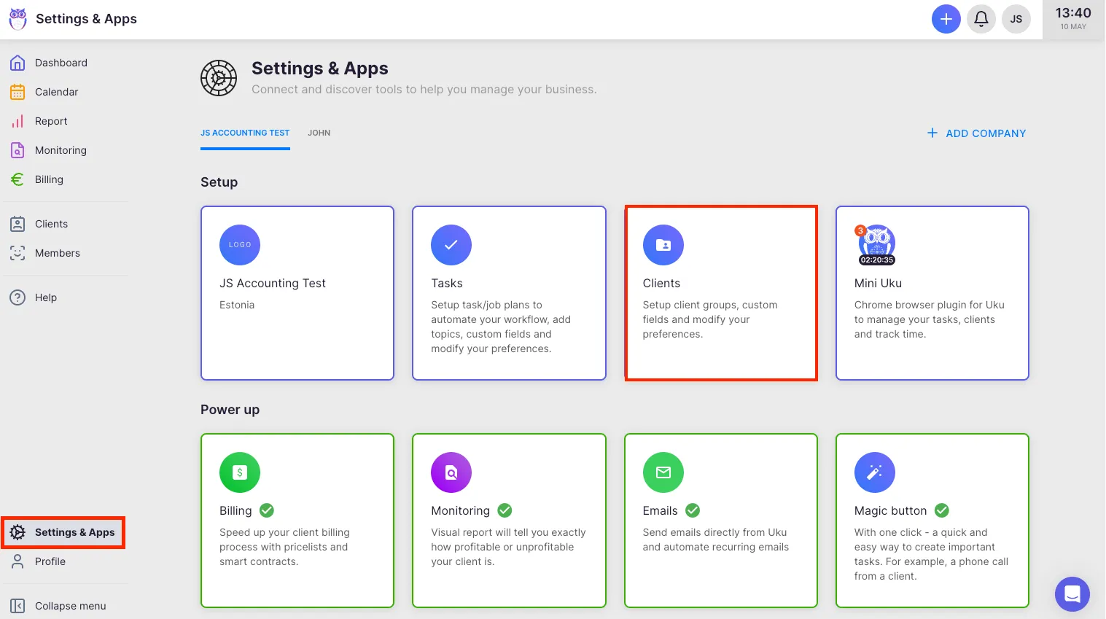This screenshot has height=619, width=1106.
Task: Open the Clients setup card
Action: coord(720,293)
